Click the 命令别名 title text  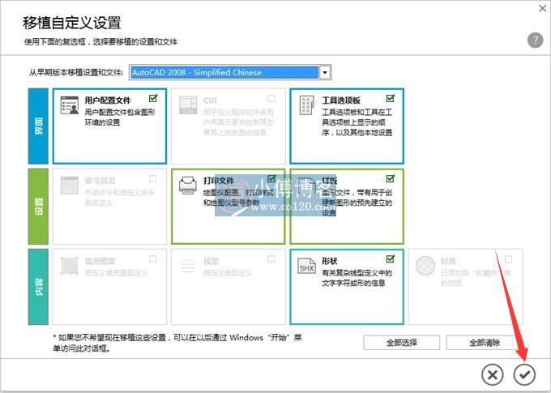tap(100, 181)
